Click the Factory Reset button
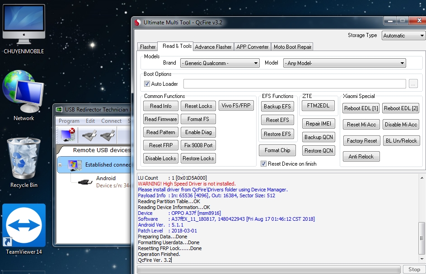426x274 pixels. [361, 141]
